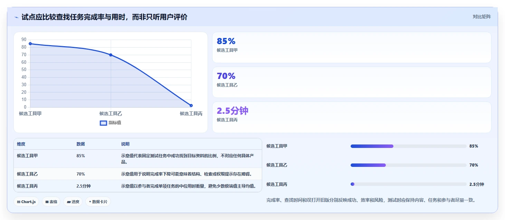Viewport: 505px width, 220px height.
Task: Open the 85% stat card
Action: (x=352, y=48)
